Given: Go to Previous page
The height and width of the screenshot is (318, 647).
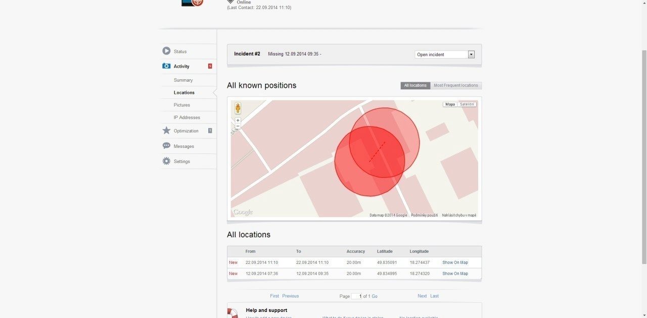Looking at the screenshot, I should pos(291,296).
